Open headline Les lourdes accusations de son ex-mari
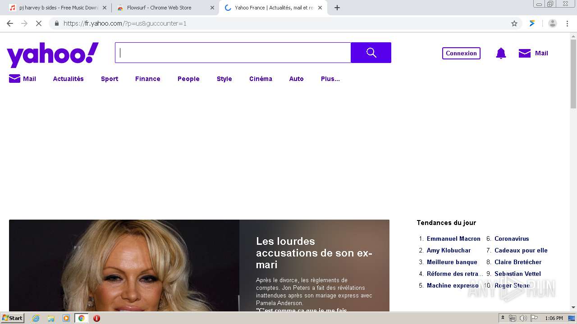The image size is (577, 324). [x=314, y=253]
